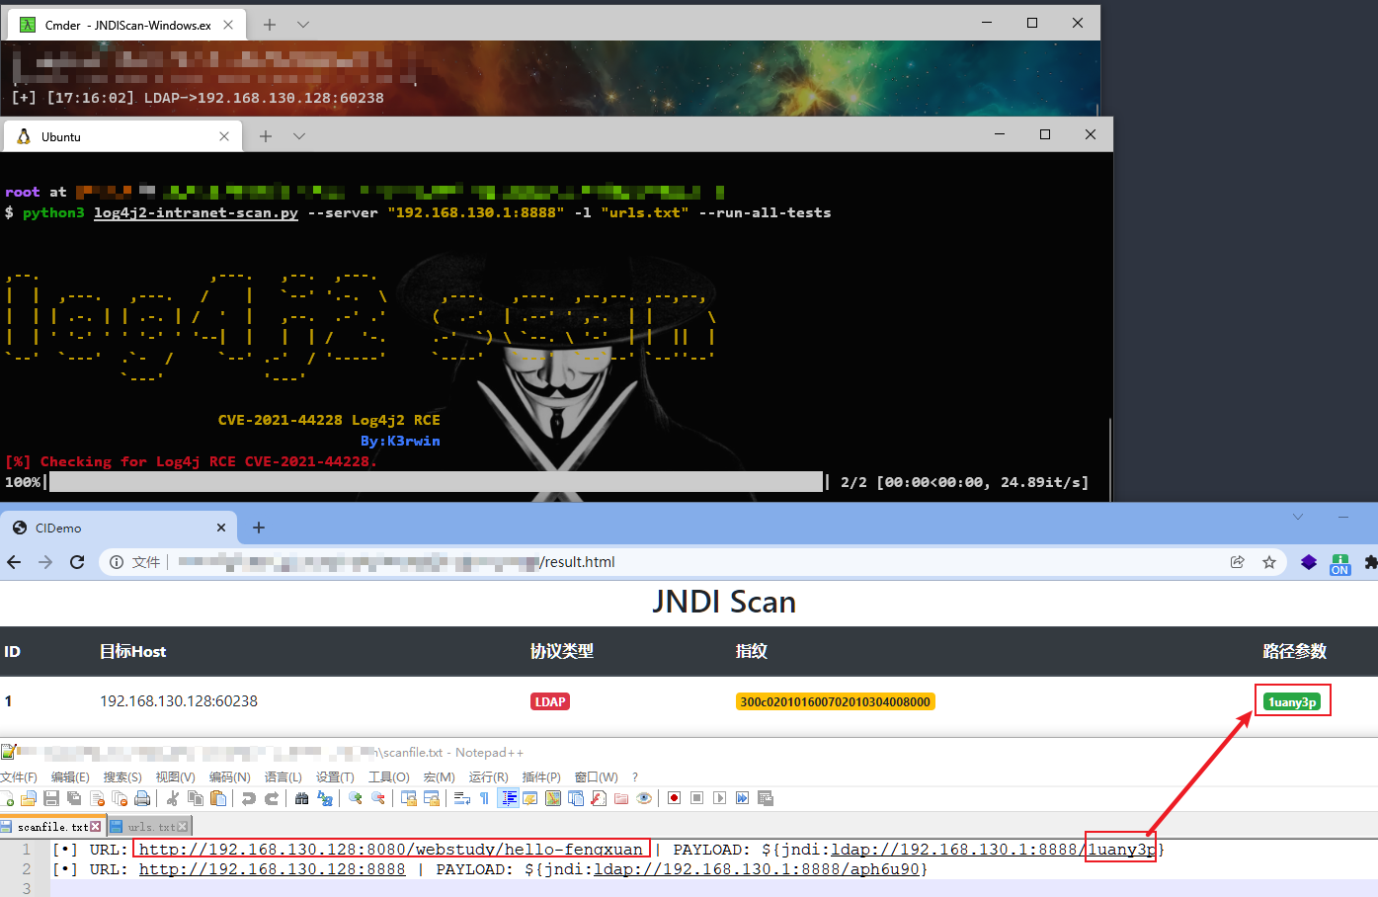Click the Undo arrow in Notepad++ toolbar
Viewport: 1378px width, 897px height.
[x=249, y=798]
